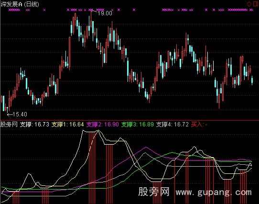The height and width of the screenshot is (204, 259).
Task: Click the dim circular icon at chart corner
Action: click(x=249, y=4)
